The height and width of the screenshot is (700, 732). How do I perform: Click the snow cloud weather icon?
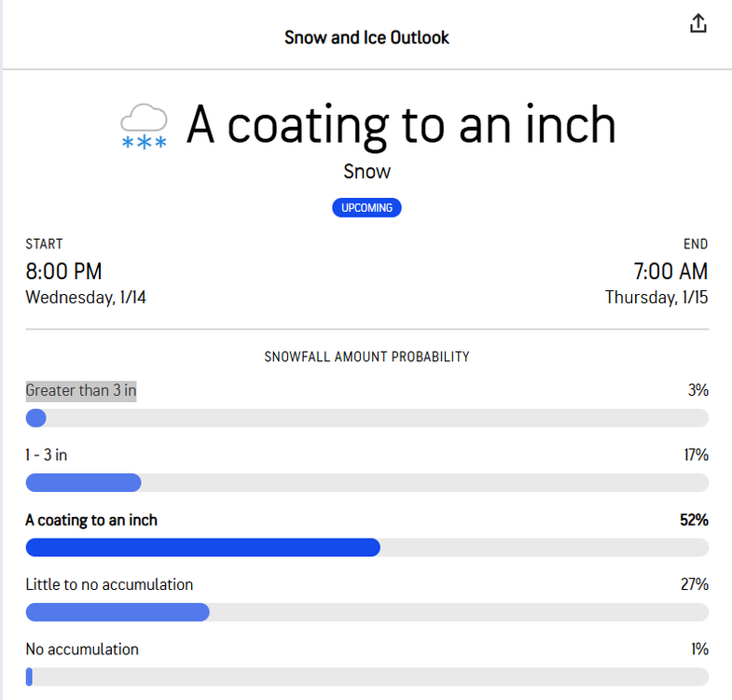[144, 128]
